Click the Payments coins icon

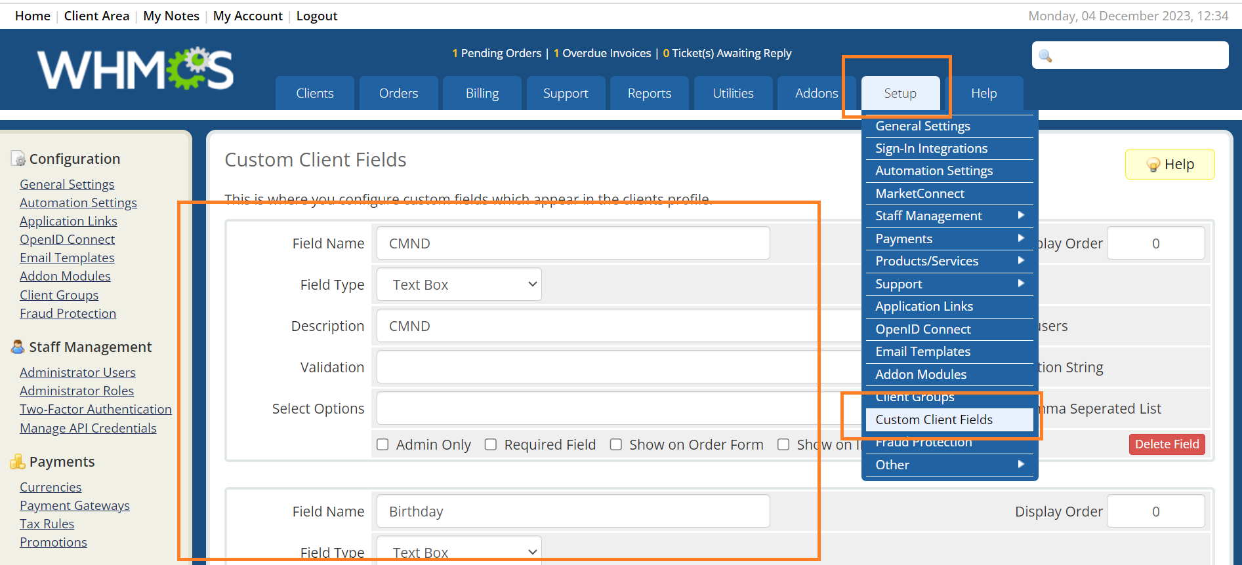click(18, 461)
